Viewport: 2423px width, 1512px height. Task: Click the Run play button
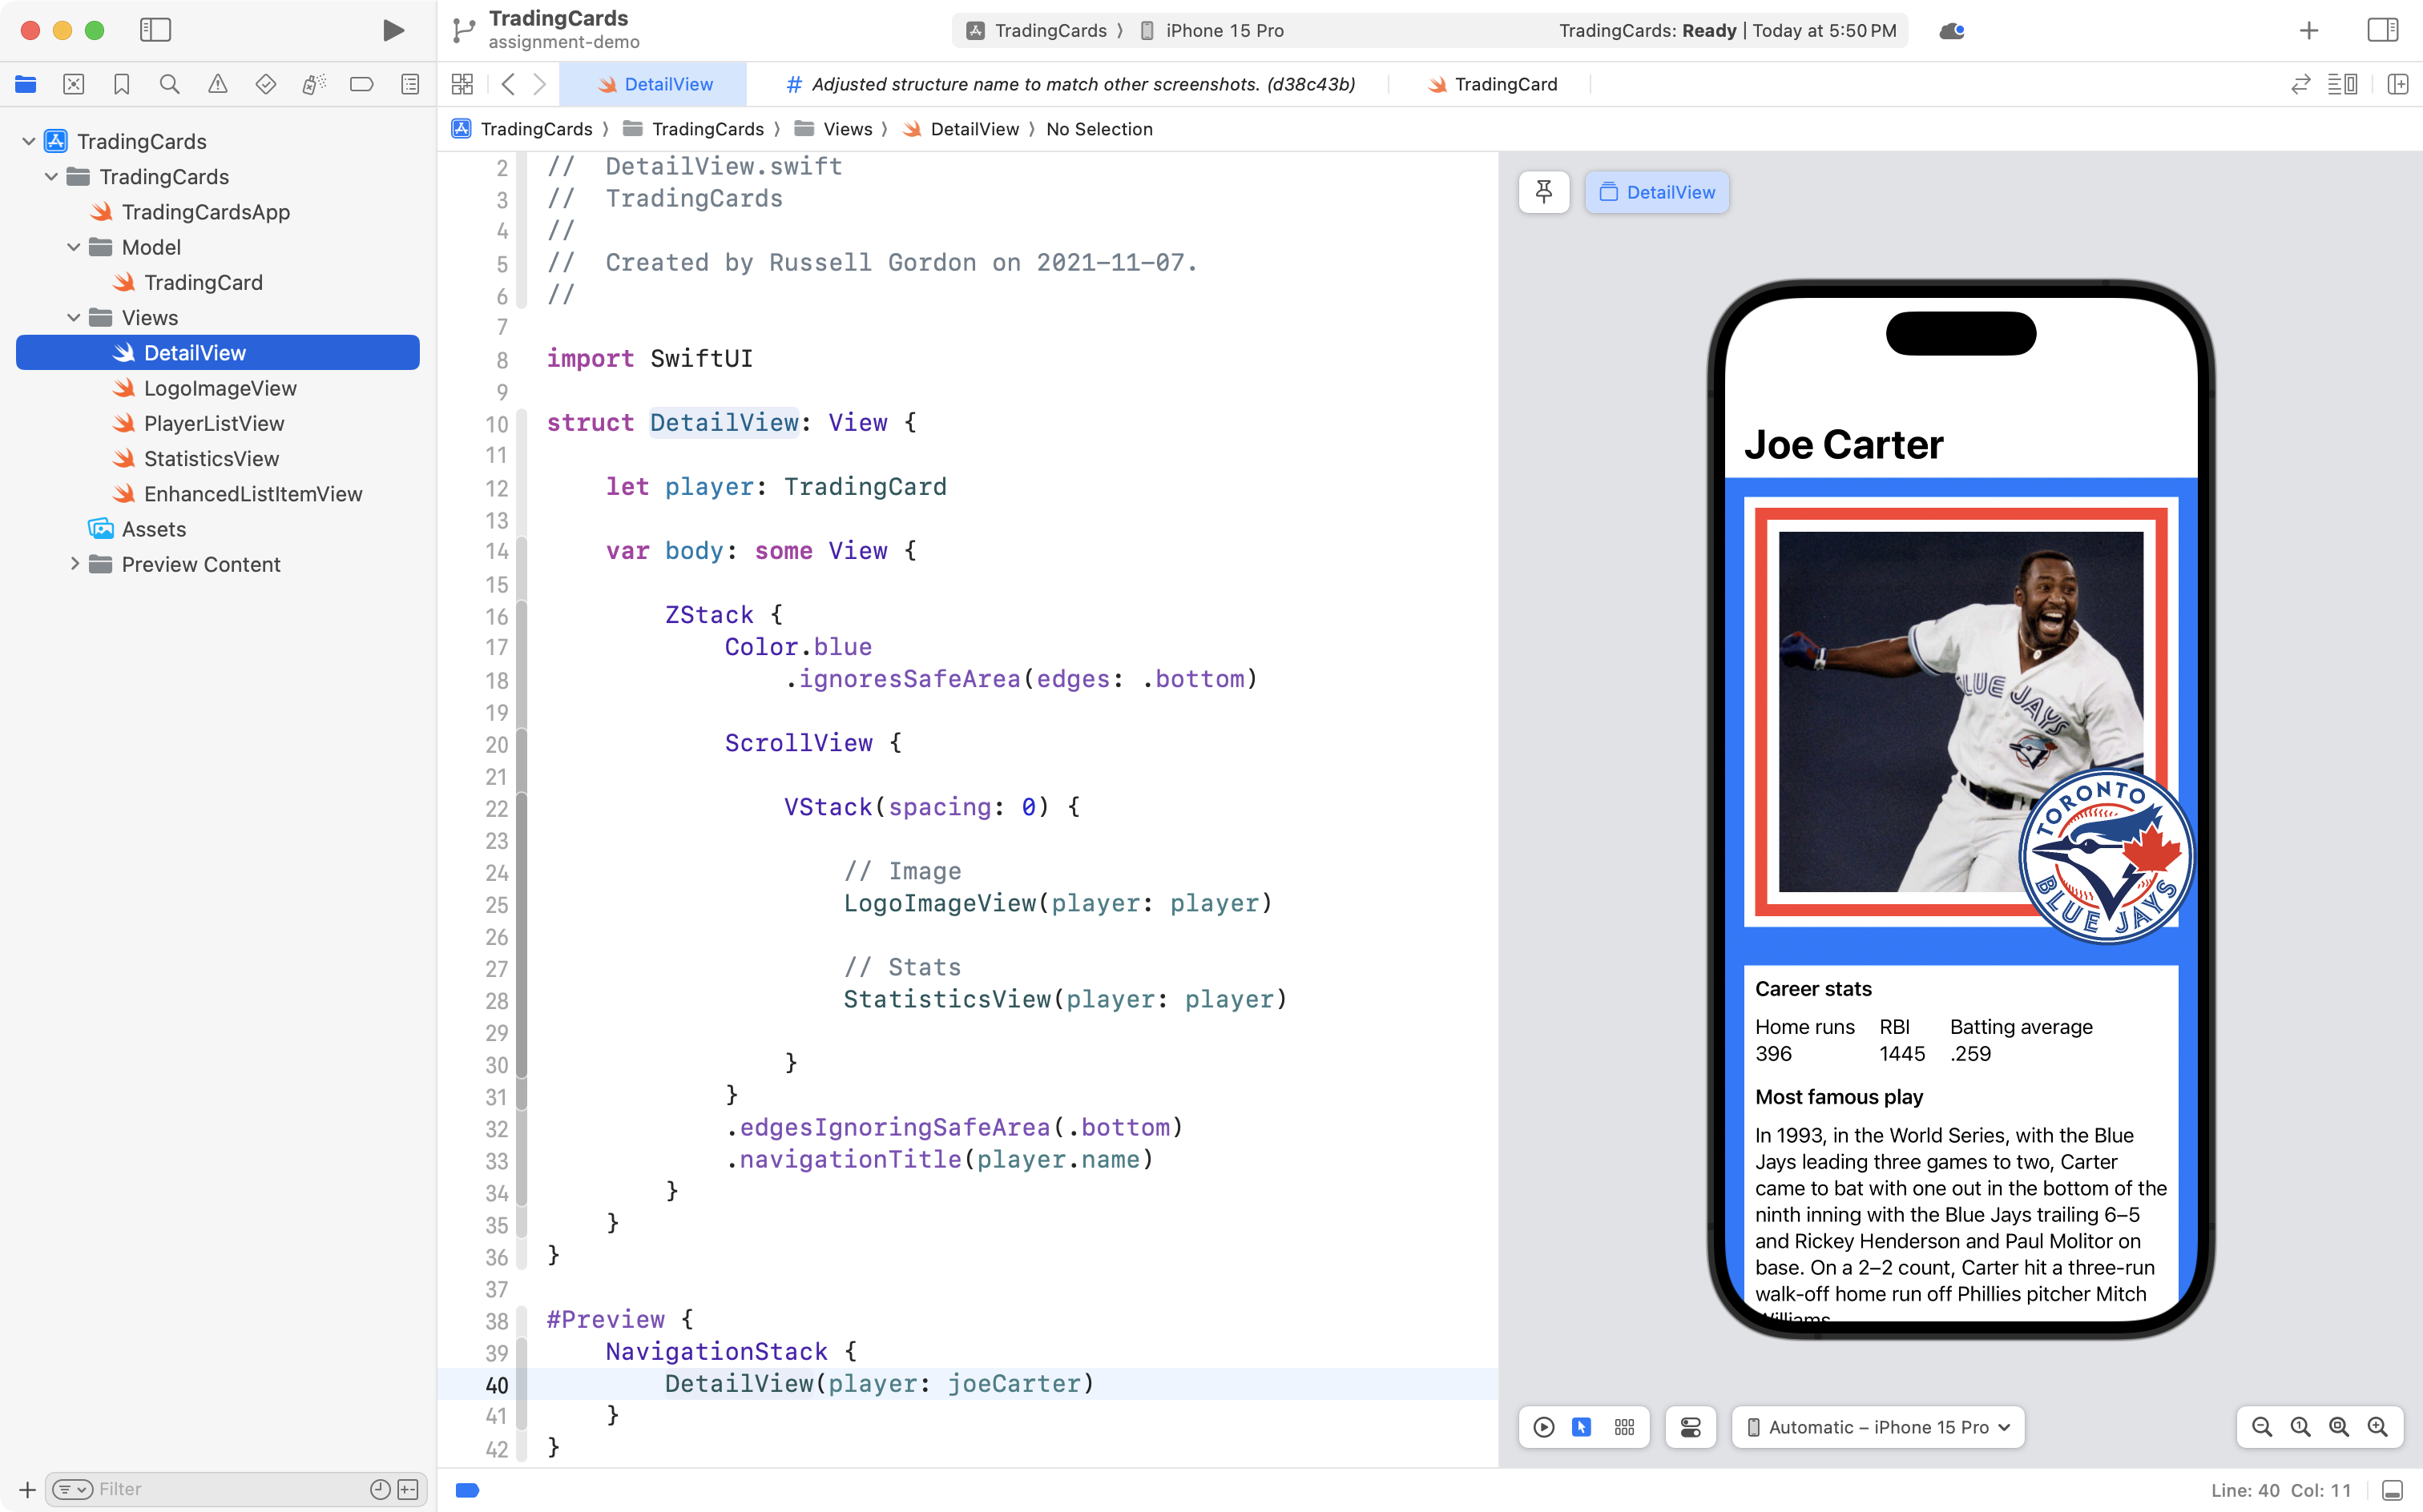[393, 30]
